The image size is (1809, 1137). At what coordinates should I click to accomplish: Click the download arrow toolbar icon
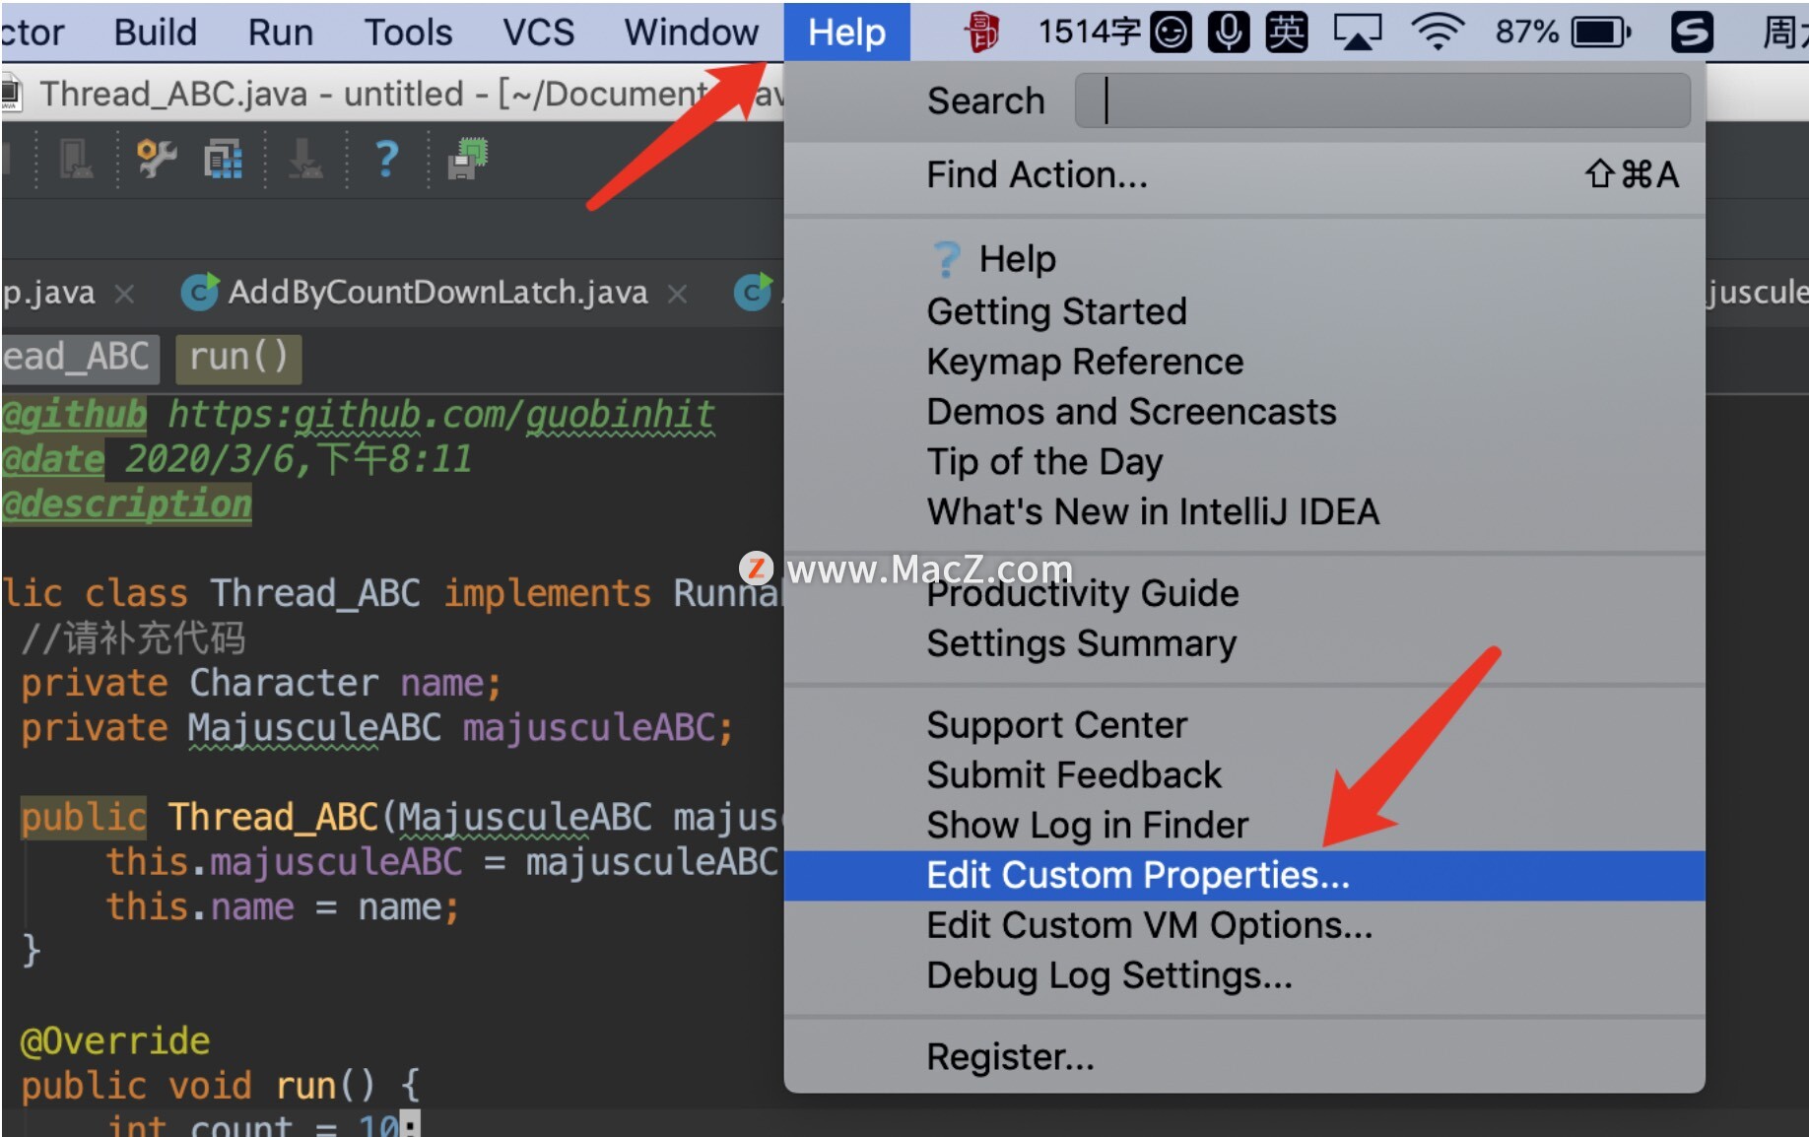tap(305, 159)
